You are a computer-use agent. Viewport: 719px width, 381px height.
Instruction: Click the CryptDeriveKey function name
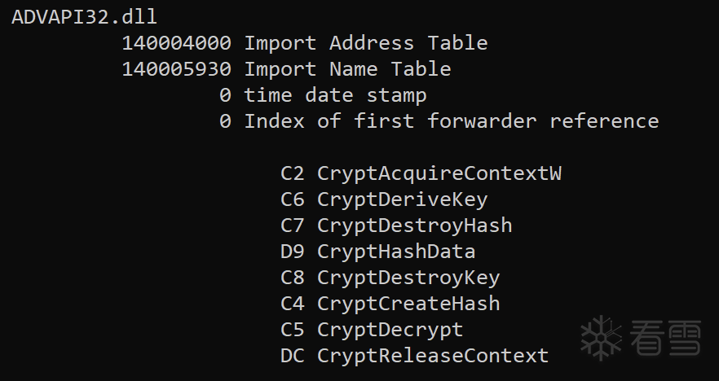[x=402, y=199]
